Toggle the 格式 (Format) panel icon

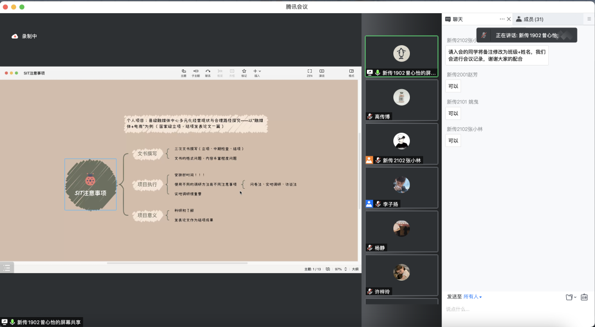(351, 72)
